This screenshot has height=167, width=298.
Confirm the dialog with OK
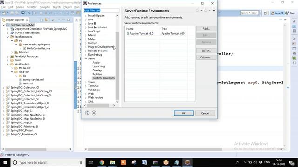click(x=183, y=113)
